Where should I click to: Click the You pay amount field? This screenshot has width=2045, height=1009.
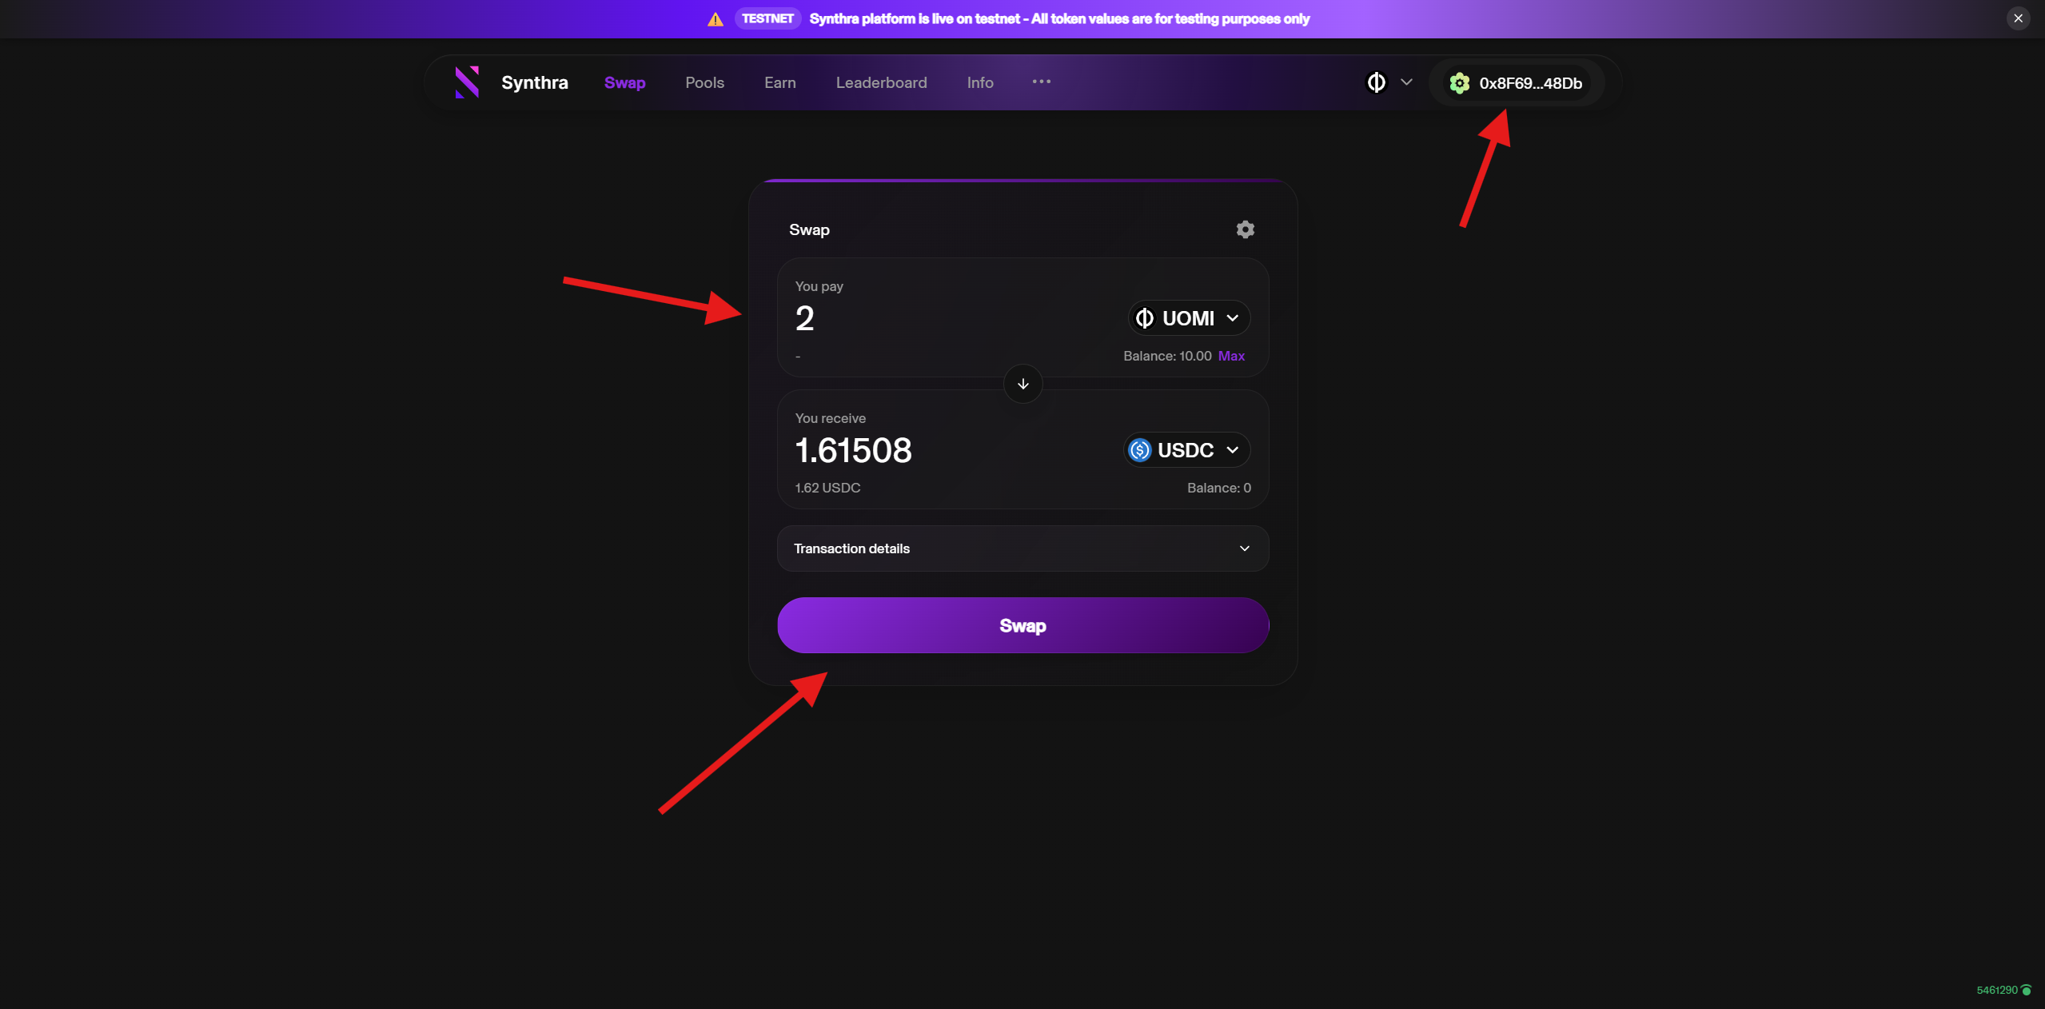point(951,318)
